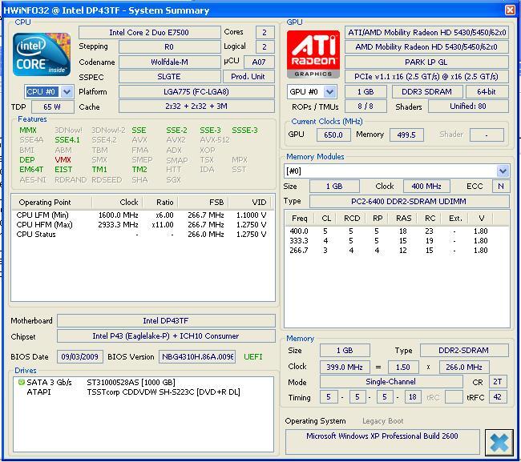The image size is (521, 462).
Task: Click the ATI/AMD Mobility Radeon HD name field
Action: (426, 33)
